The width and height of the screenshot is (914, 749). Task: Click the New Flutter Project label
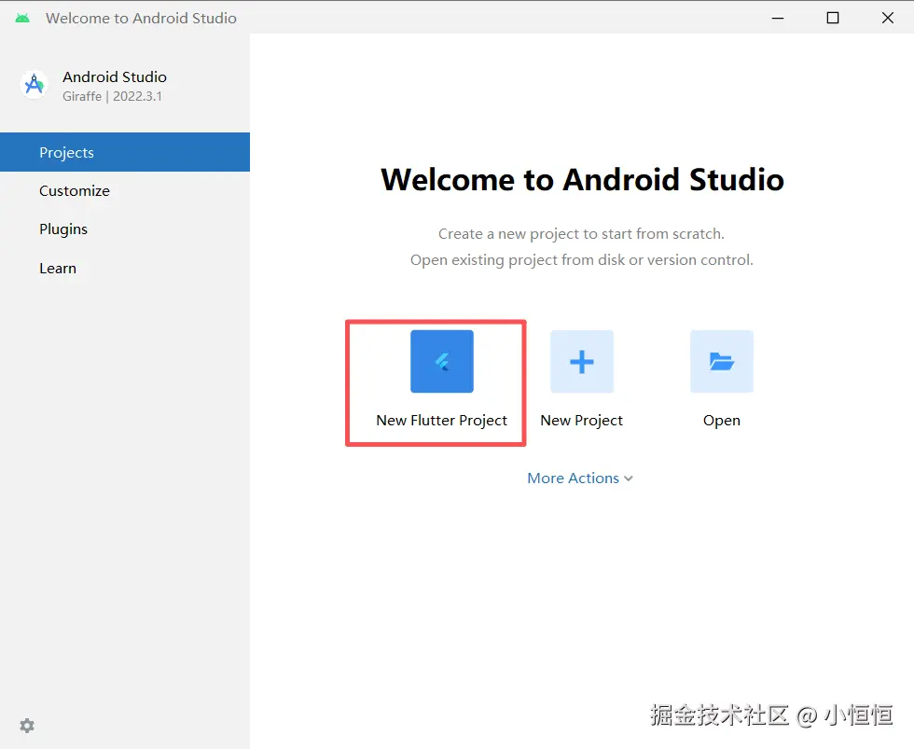click(442, 421)
